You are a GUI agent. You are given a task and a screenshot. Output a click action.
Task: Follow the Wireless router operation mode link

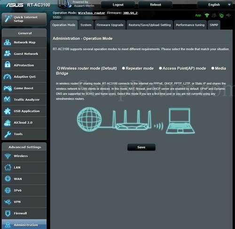92,13
